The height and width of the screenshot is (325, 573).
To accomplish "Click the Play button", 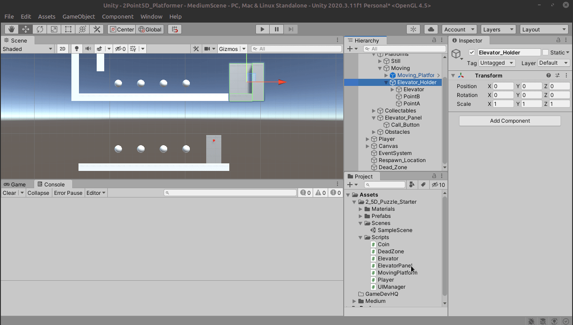I will (x=263, y=29).
